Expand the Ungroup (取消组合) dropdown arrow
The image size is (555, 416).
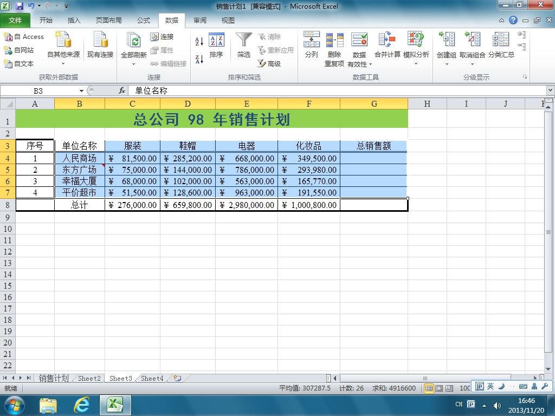pyautogui.click(x=472, y=64)
